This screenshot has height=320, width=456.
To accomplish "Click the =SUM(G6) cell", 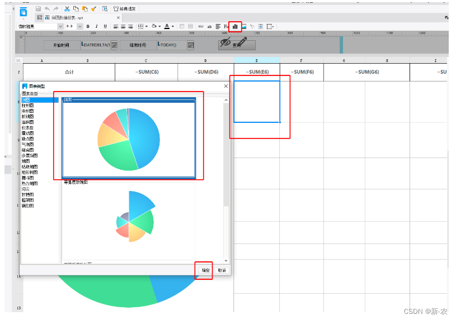I will (366, 72).
